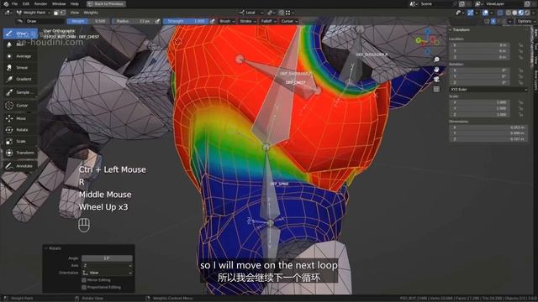
Task: Select material preview shading
Action: [521, 13]
